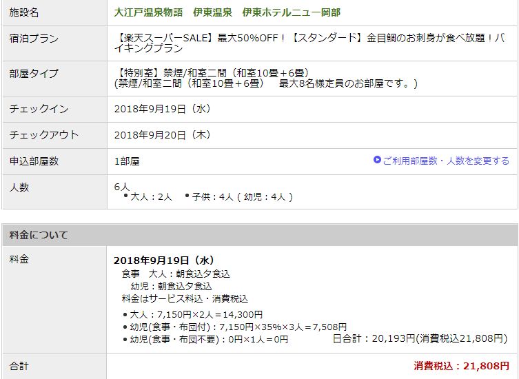The image size is (519, 379).
Task: Click the 最大8名様定員のお部屋です room note
Action: [x=348, y=83]
